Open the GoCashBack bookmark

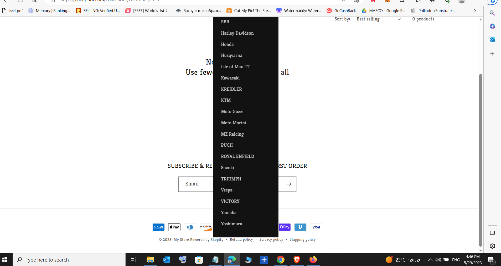tap(341, 11)
